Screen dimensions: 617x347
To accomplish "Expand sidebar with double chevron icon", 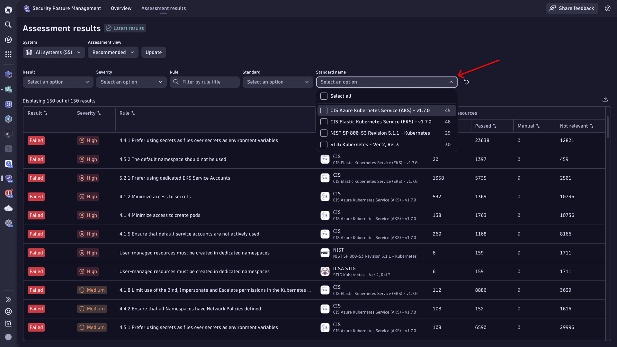I will (8, 299).
